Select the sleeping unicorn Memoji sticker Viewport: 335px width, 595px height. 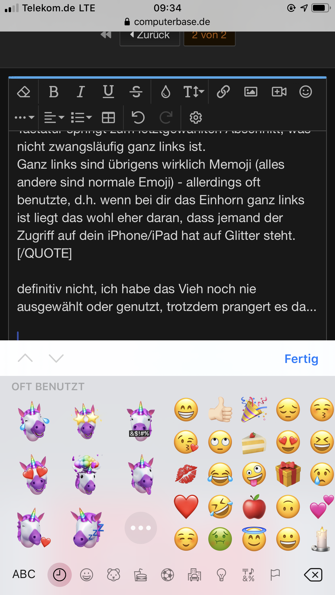87,528
